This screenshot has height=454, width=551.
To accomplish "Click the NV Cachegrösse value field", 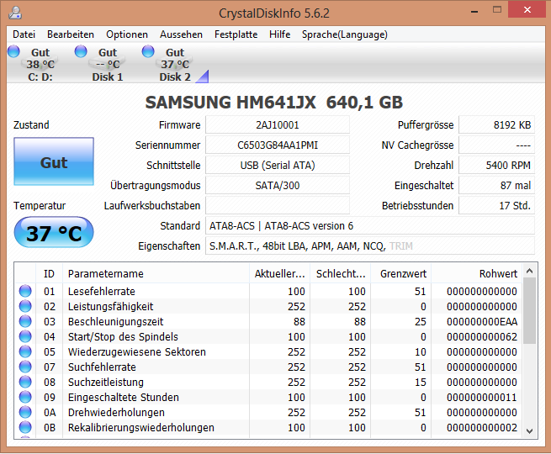I will [x=496, y=145].
